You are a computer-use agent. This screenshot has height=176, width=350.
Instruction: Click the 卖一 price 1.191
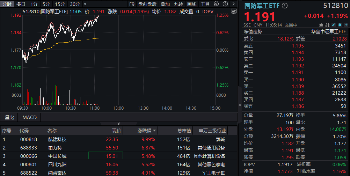[x=298, y=72]
